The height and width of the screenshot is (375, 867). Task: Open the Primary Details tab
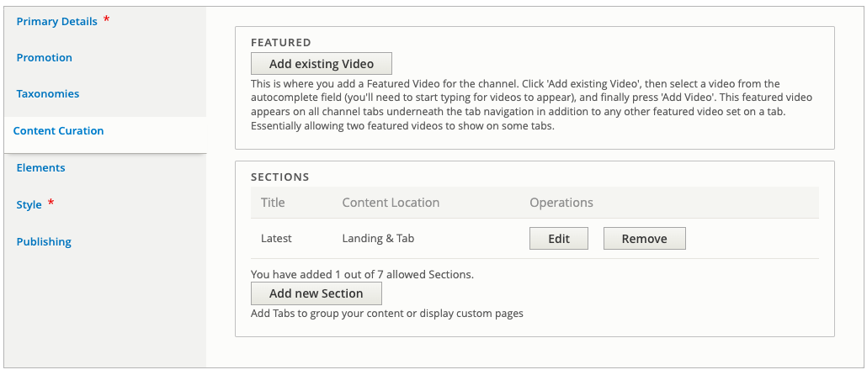click(x=56, y=22)
